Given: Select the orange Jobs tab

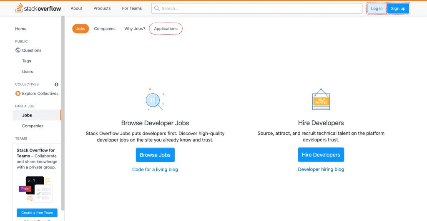Looking at the screenshot, I should [80, 29].
